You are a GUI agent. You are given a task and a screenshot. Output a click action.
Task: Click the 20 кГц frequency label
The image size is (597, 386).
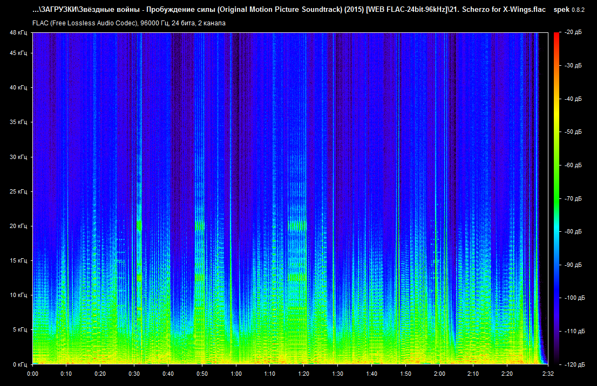point(18,226)
